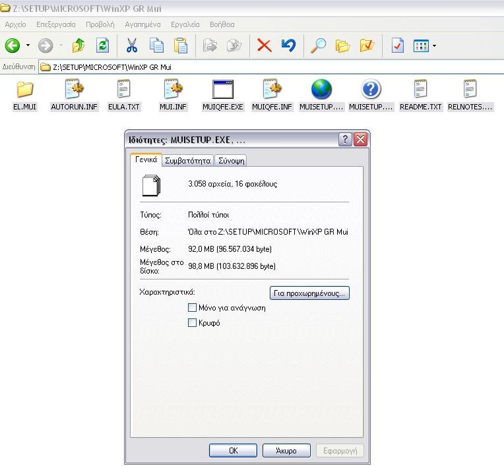Switch to the Γενικά tab
The image size is (504, 466).
click(x=146, y=160)
